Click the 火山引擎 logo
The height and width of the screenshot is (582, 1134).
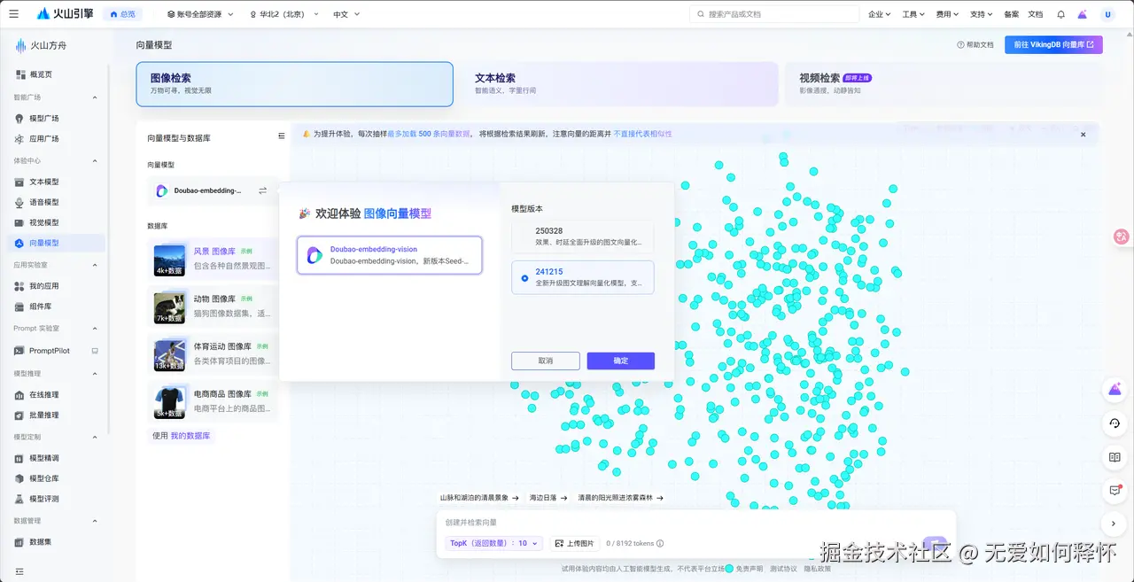point(65,14)
